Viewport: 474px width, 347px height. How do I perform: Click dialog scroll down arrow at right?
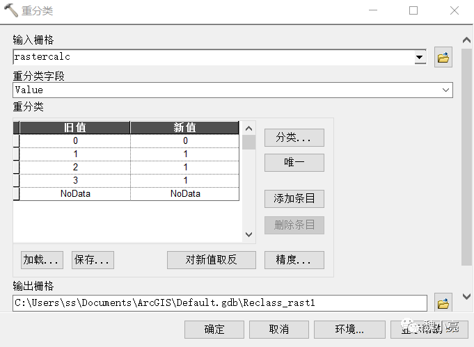point(466,296)
